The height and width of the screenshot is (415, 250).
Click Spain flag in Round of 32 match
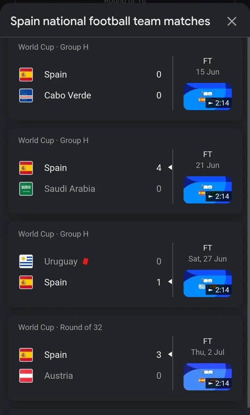(x=26, y=355)
